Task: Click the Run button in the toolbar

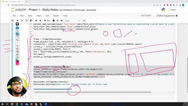Action: (47, 21)
